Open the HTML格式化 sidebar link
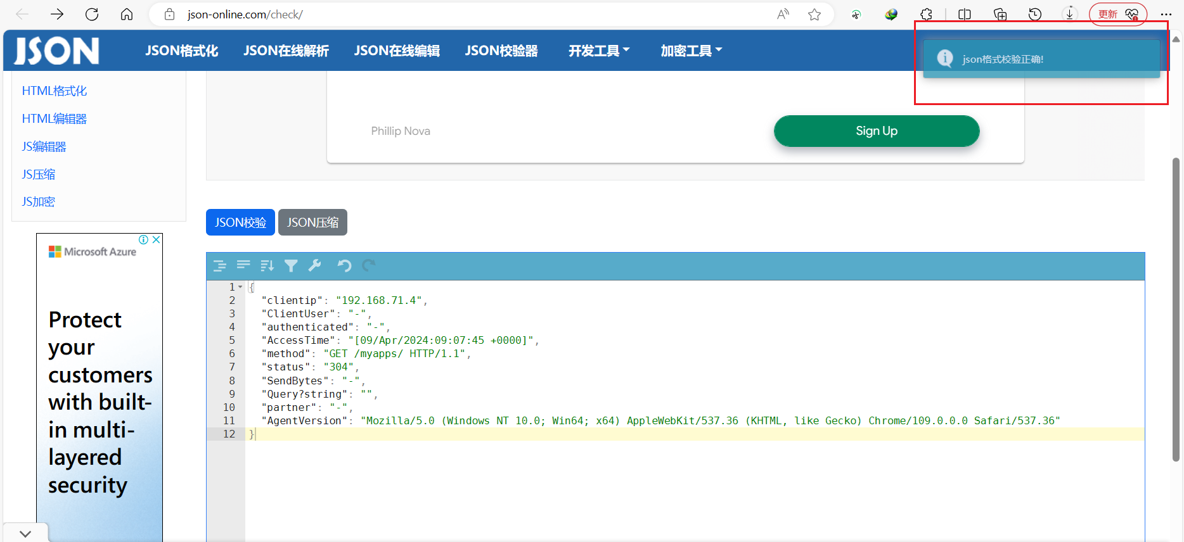The image size is (1184, 542). [55, 91]
